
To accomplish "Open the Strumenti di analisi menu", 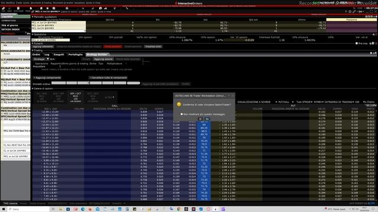I will click(x=63, y=2).
